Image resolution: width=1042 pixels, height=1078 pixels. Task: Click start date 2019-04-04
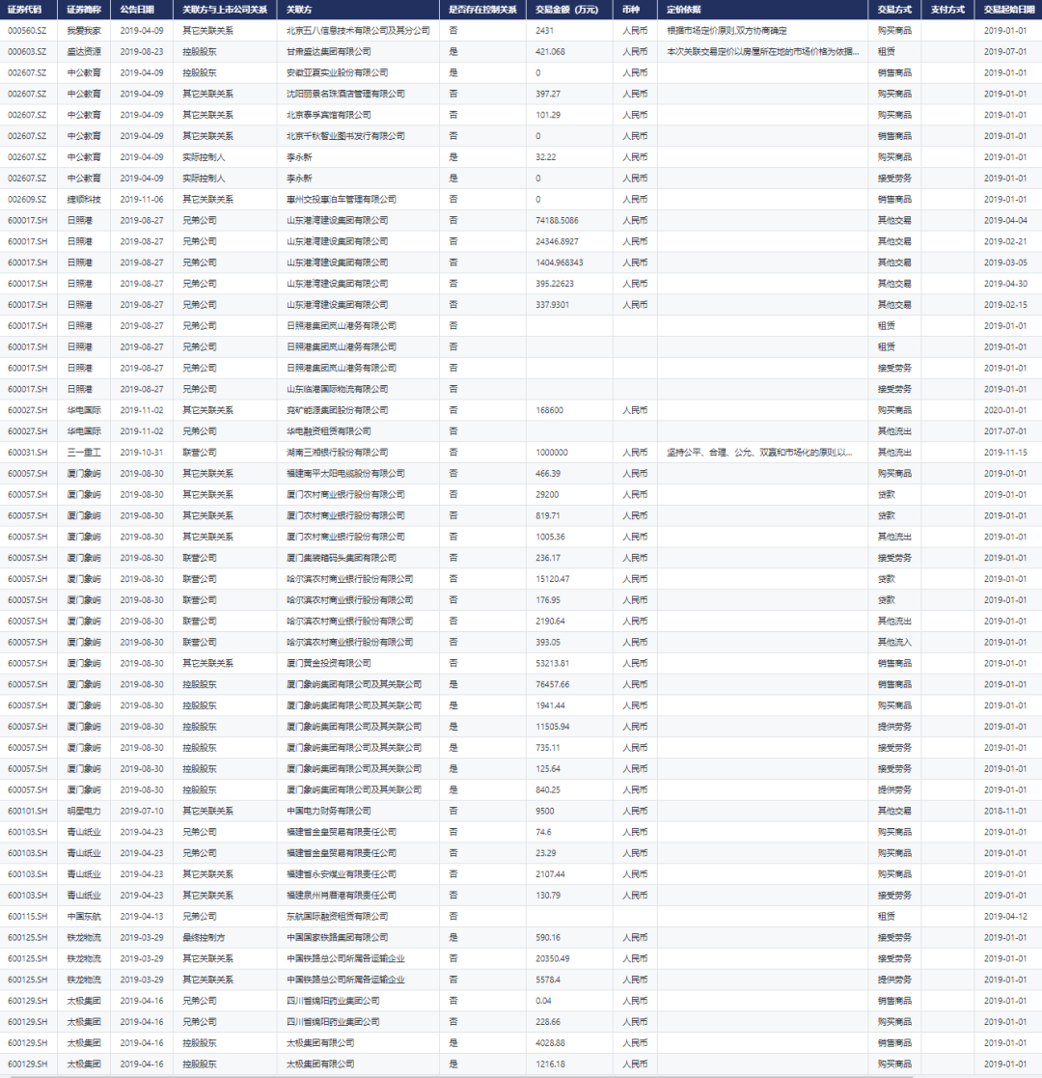coord(1005,221)
